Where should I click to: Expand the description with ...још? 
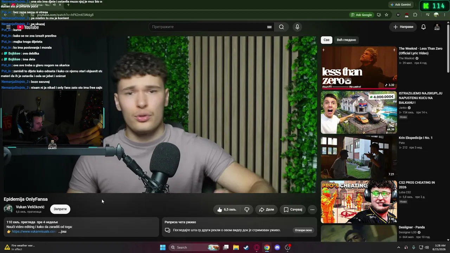[x=62, y=232]
